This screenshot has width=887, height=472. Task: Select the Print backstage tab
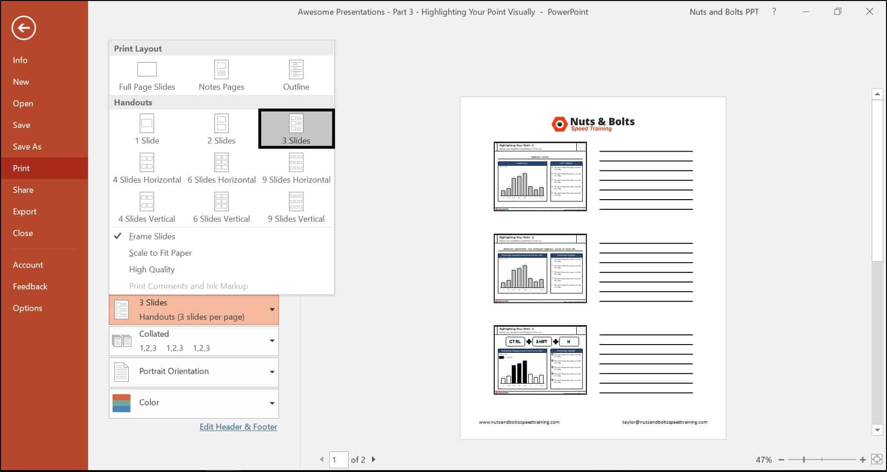44,168
